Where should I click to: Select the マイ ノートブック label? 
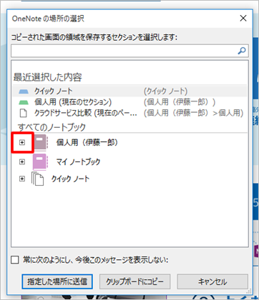[x=78, y=162]
